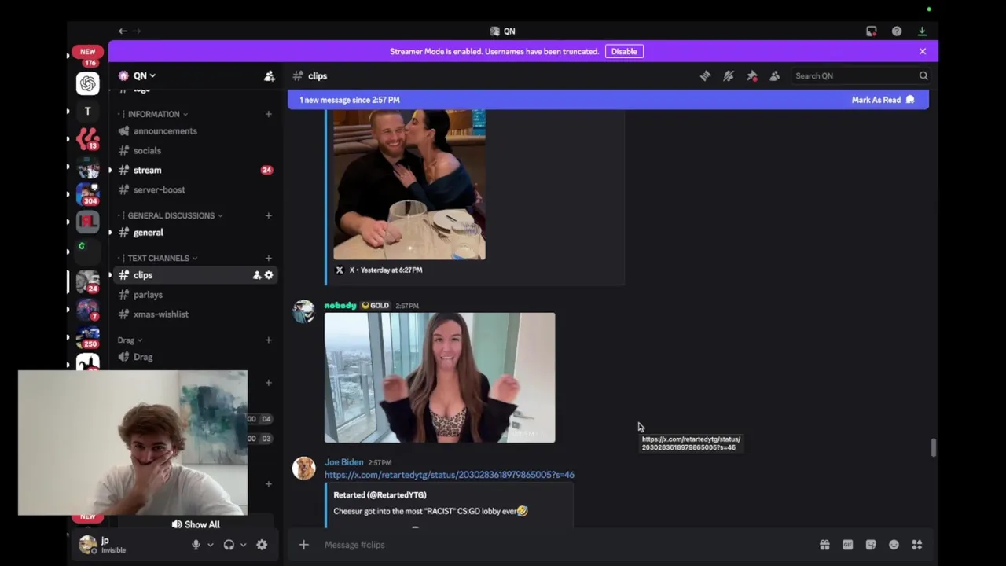Viewport: 1006px width, 566px height.
Task: Add channel to GENERAL DISCUSSIONS category
Action: click(268, 215)
